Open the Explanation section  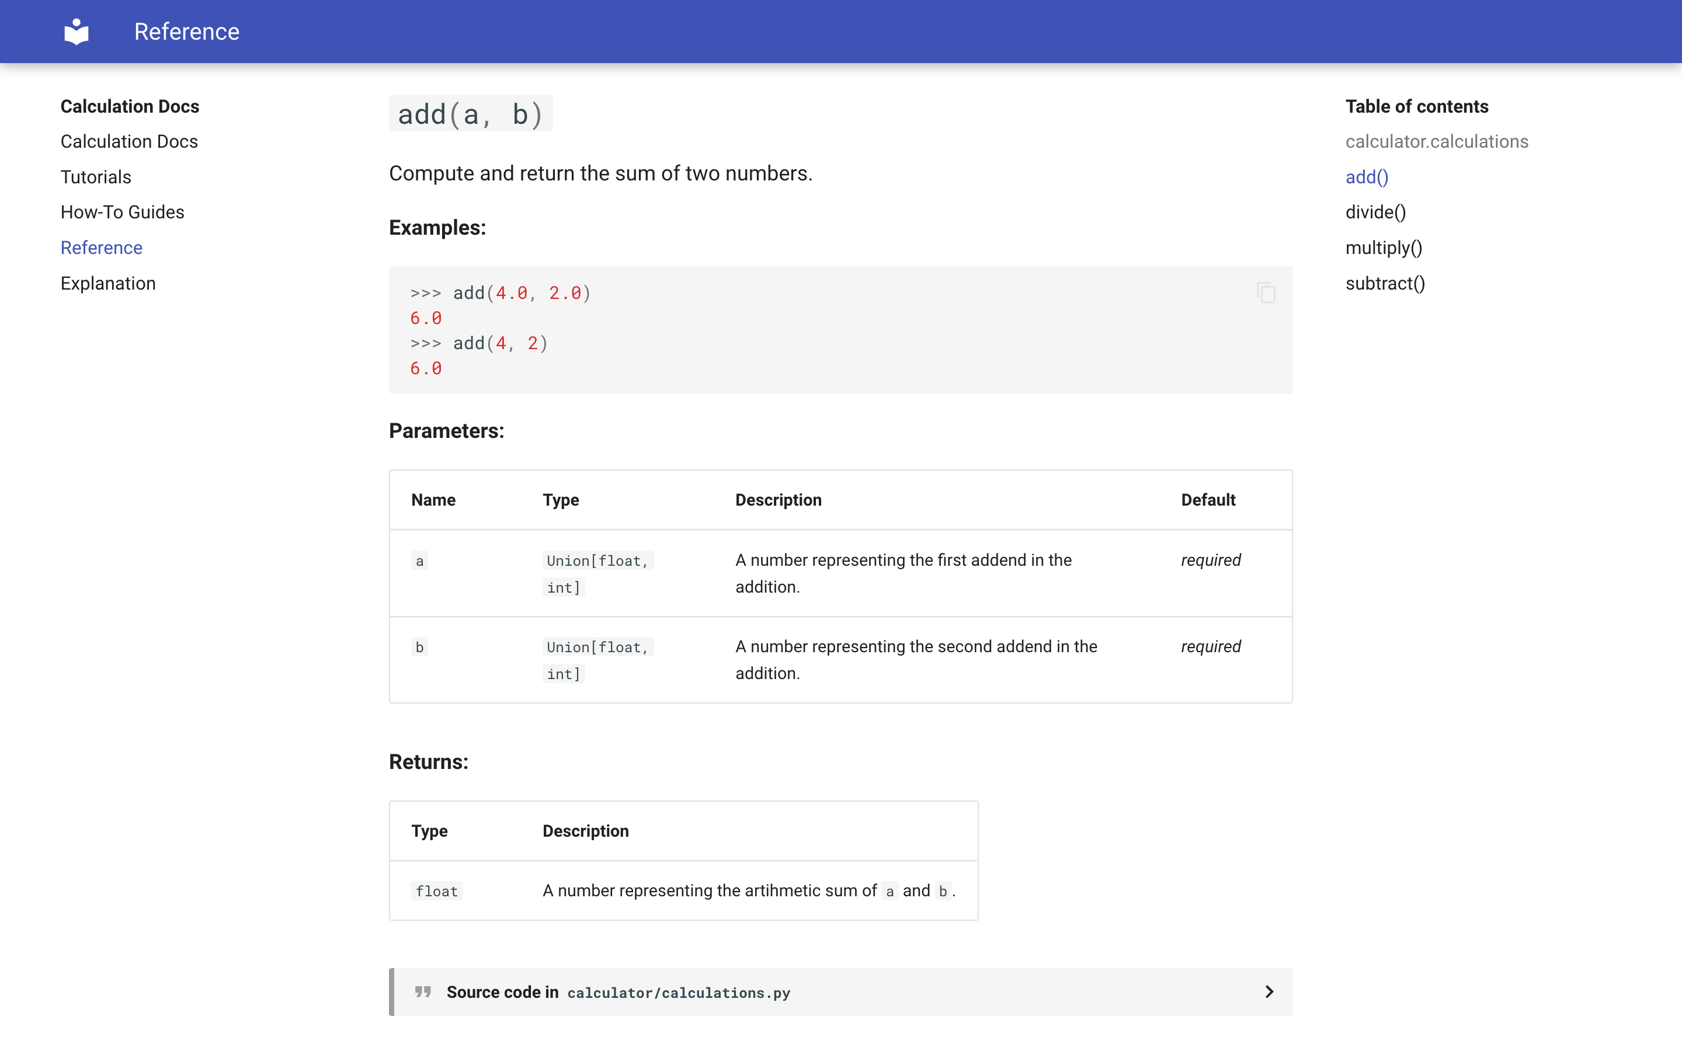click(107, 283)
